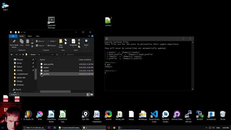Sort files by Date modified column

coord(86,60)
